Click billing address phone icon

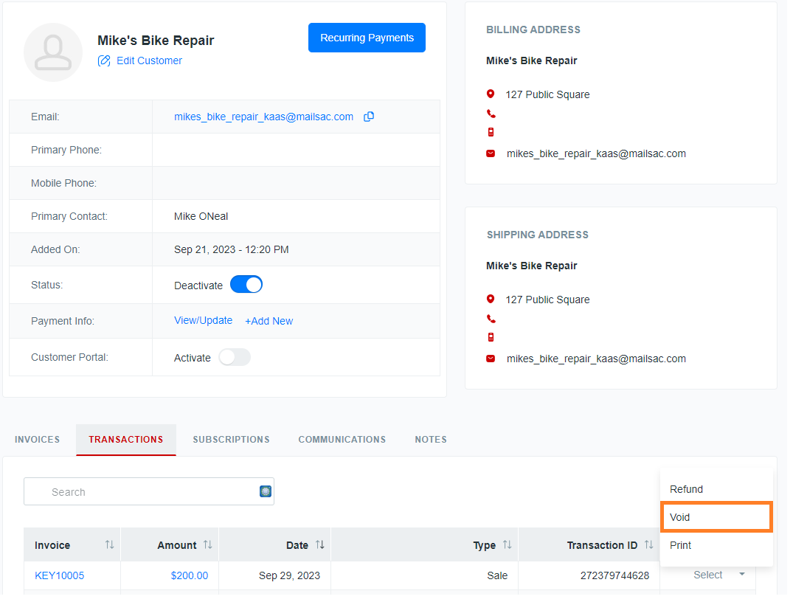[491, 114]
